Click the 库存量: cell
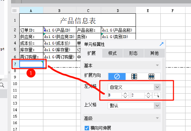Viewport: 191px width, 131px height. tap(31, 49)
